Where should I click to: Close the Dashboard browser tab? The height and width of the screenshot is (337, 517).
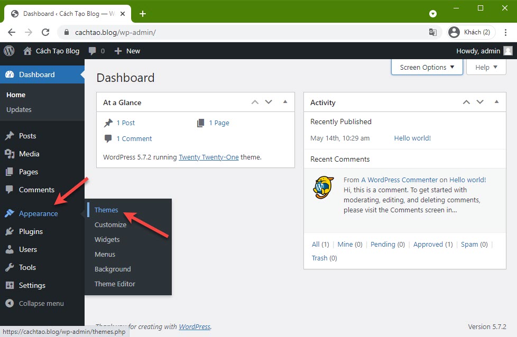122,14
